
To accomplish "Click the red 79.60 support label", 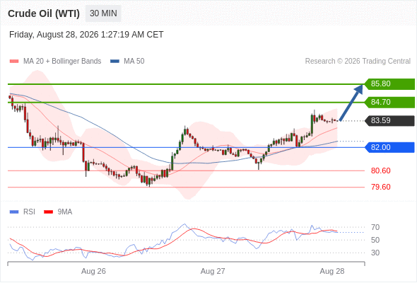I will click(x=381, y=187).
